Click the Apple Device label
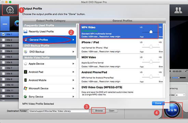 point(36,64)
